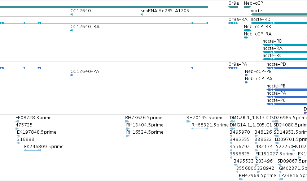Click the EK246809.5prime EST feature line

32,150
